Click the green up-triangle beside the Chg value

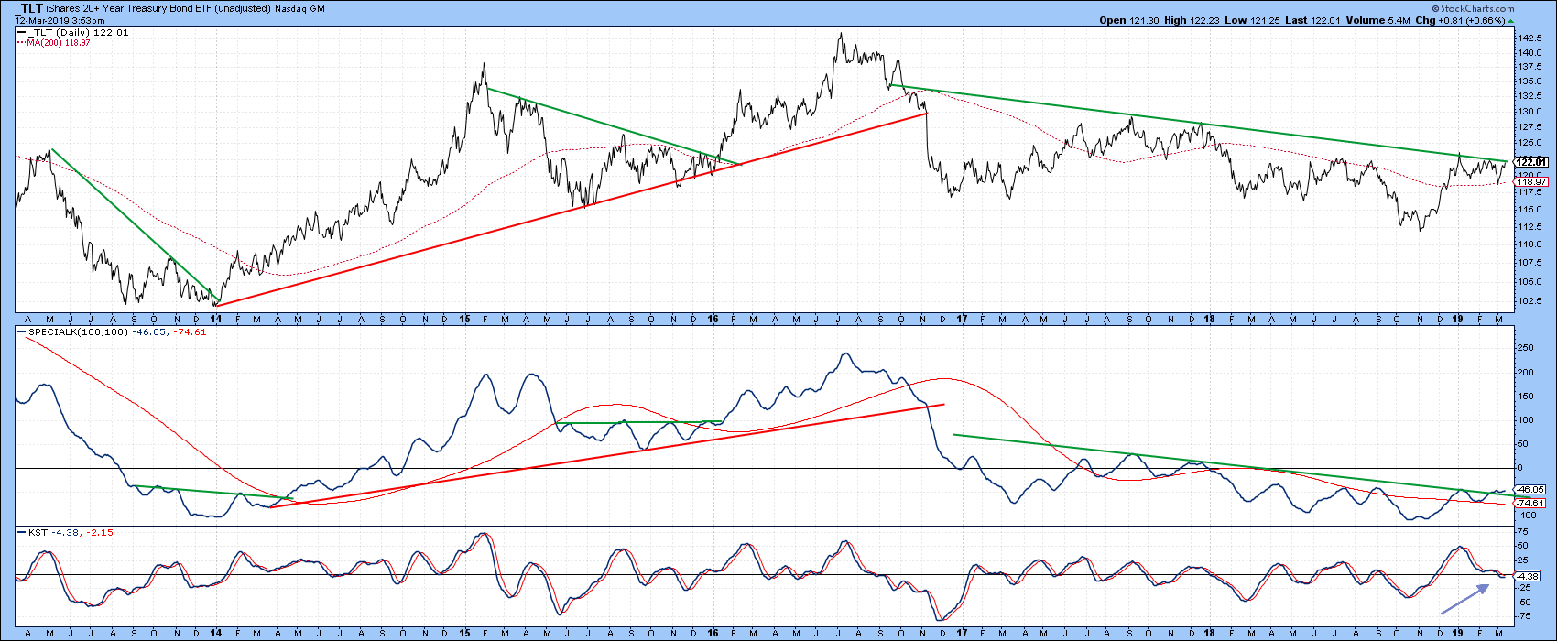coord(1510,20)
